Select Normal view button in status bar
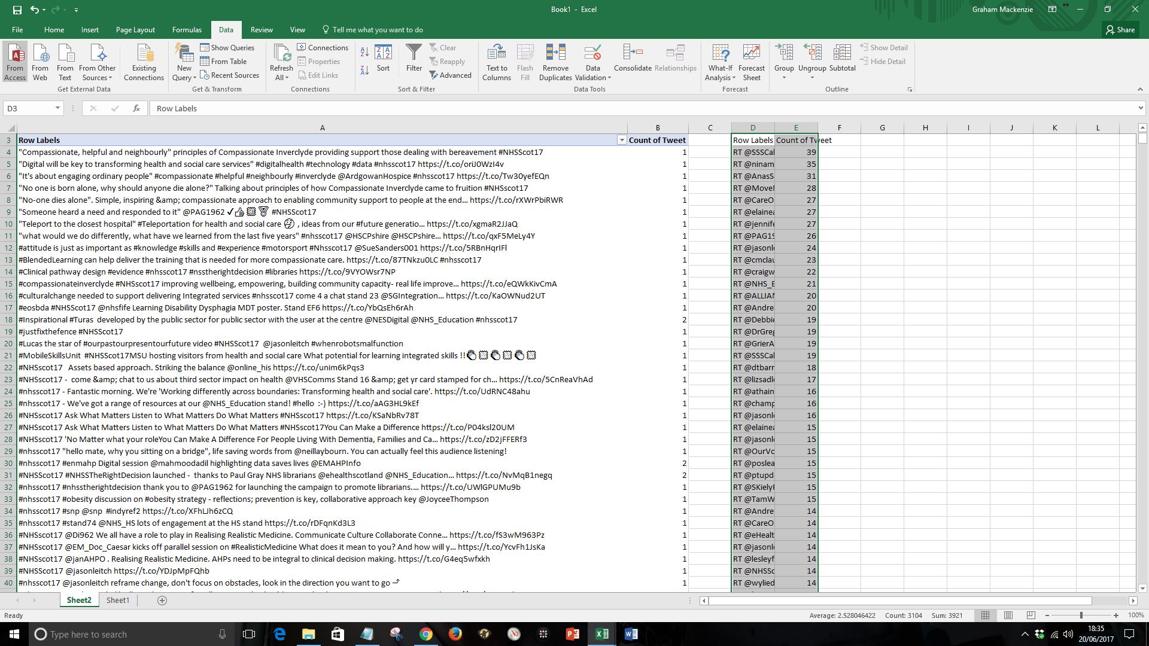Viewport: 1149px width, 646px height. tap(985, 615)
